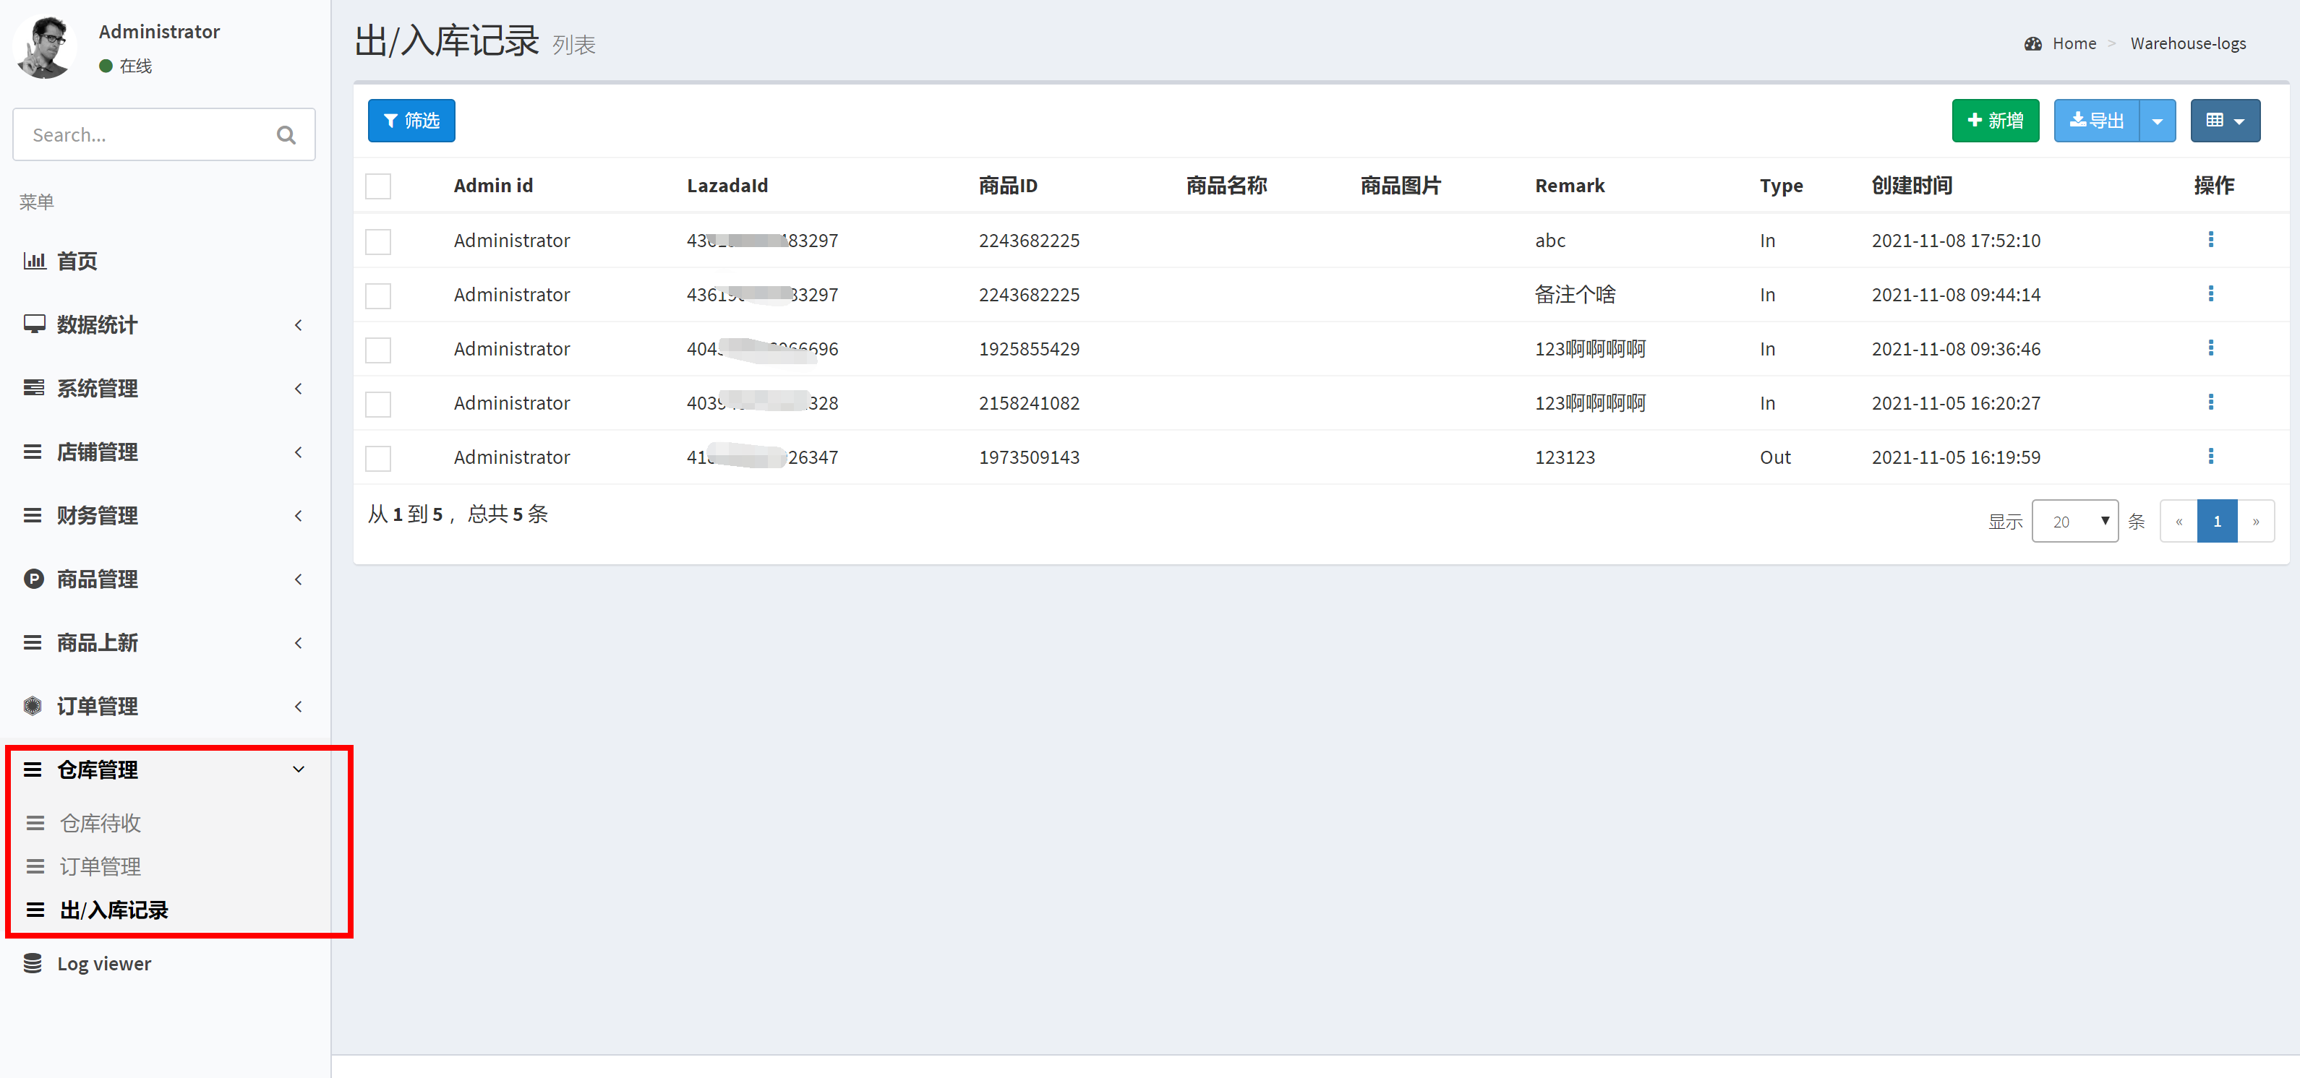2300x1078 pixels.
Task: Open 仓库待收 submenu item
Action: point(100,823)
